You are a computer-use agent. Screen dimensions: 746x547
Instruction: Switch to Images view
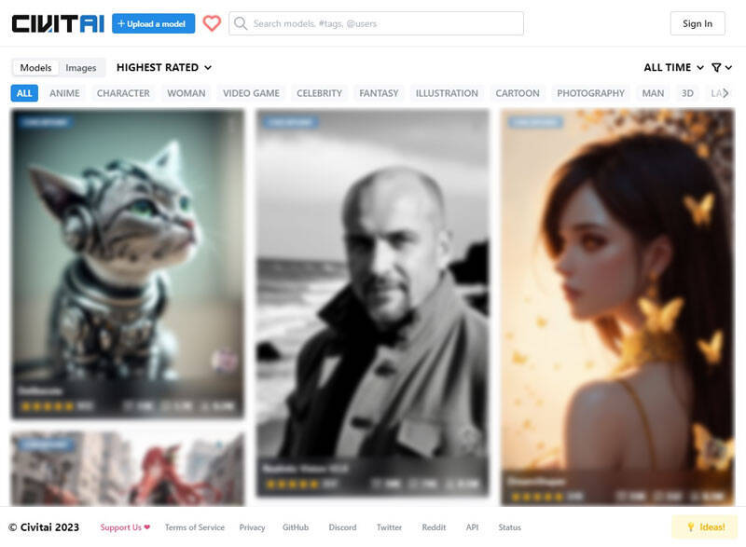pyautogui.click(x=81, y=68)
